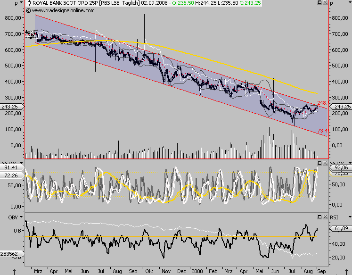Click the Feb label on time axis
Viewport: 352px width, 275px height.
pos(213,271)
